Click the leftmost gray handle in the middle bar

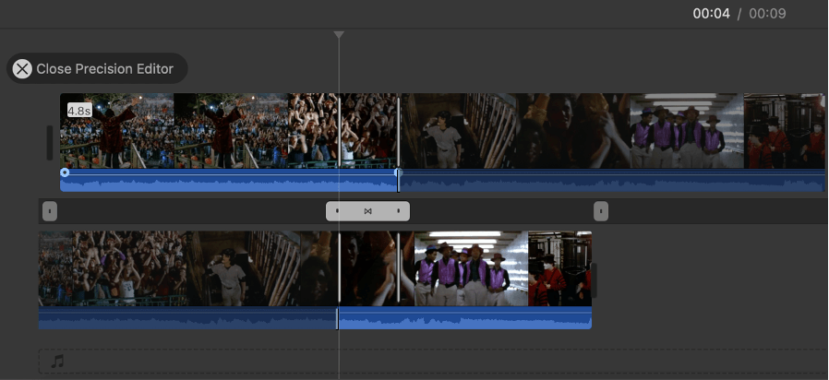[50, 211]
